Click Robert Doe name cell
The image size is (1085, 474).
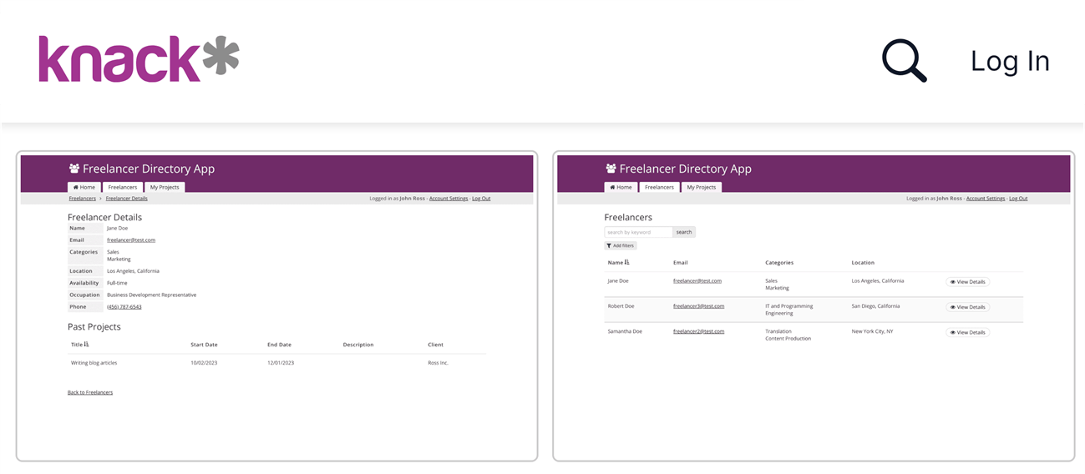click(621, 306)
